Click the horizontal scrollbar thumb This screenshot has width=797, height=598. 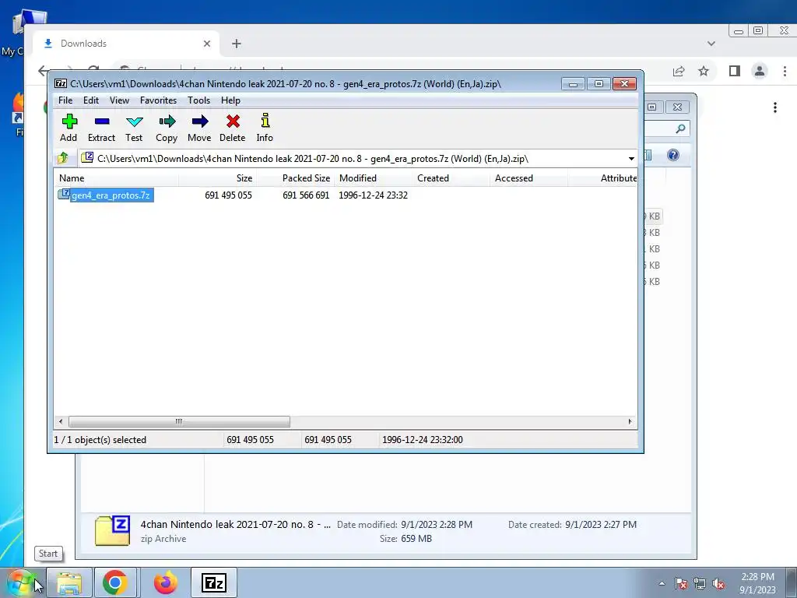click(x=180, y=421)
